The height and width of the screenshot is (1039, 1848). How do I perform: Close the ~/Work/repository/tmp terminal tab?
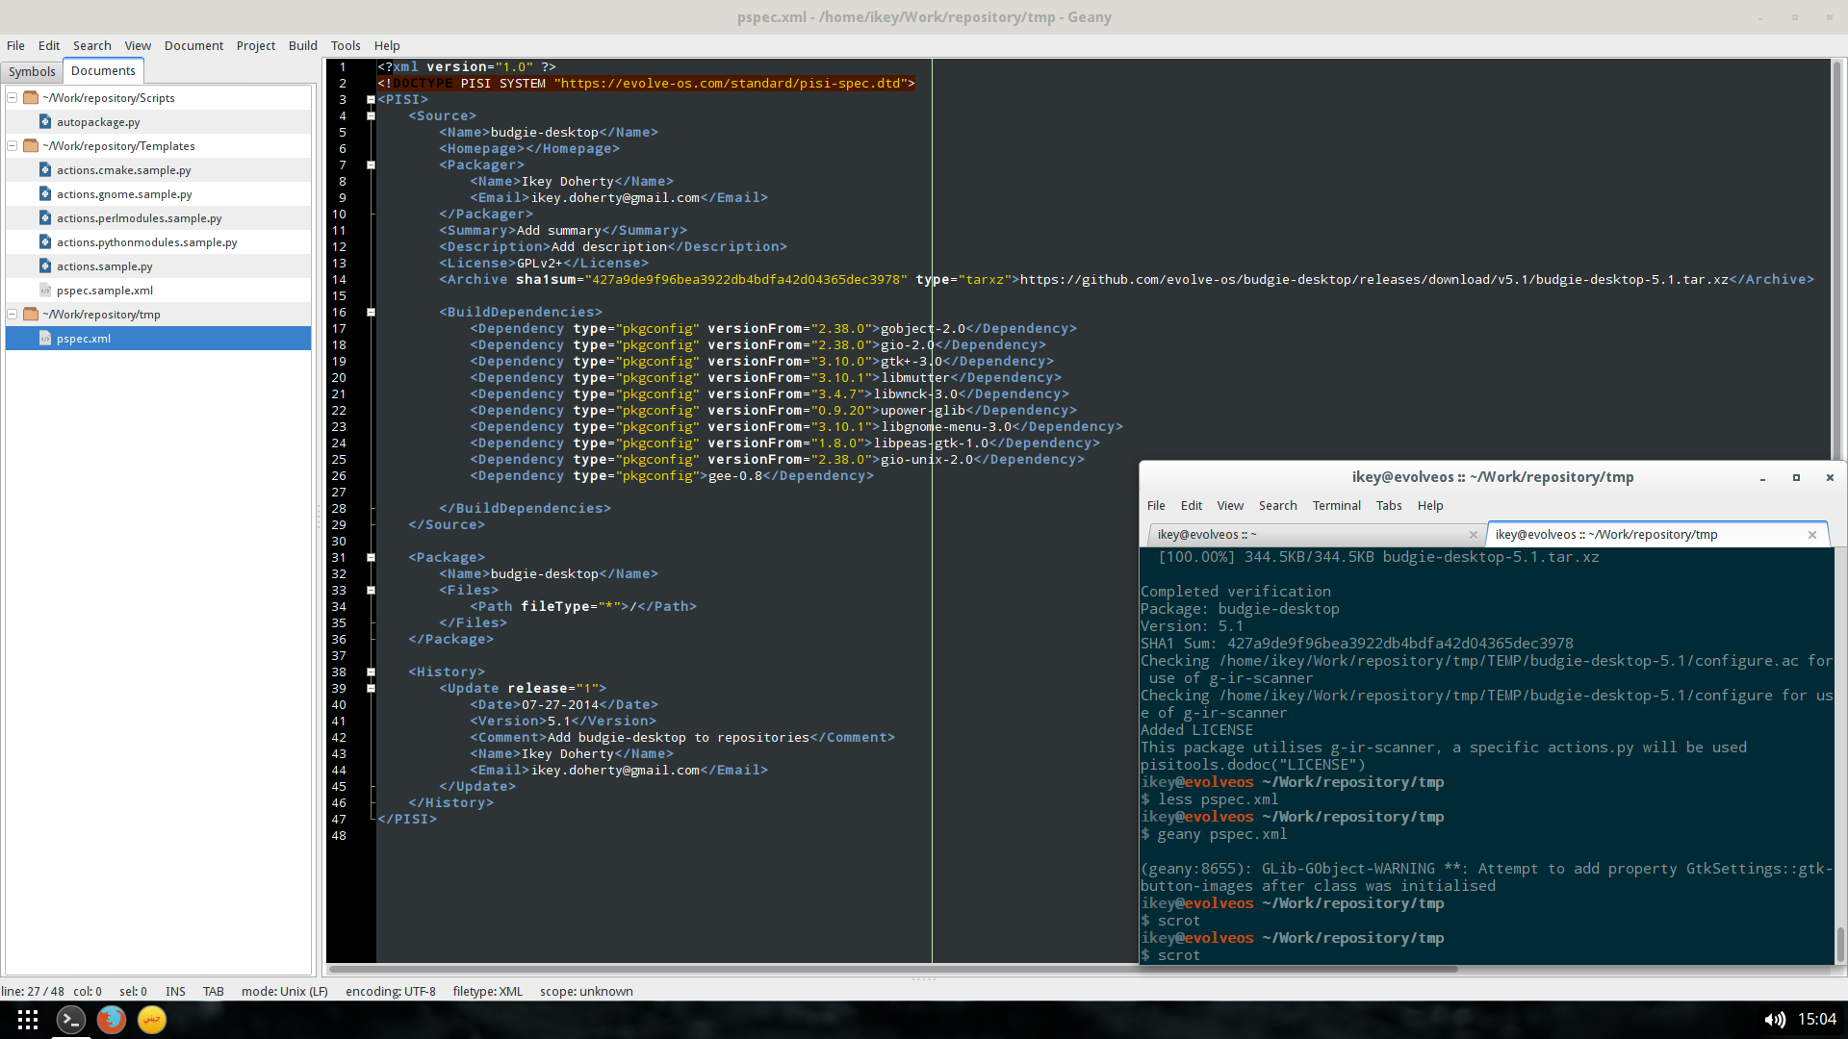(1812, 535)
